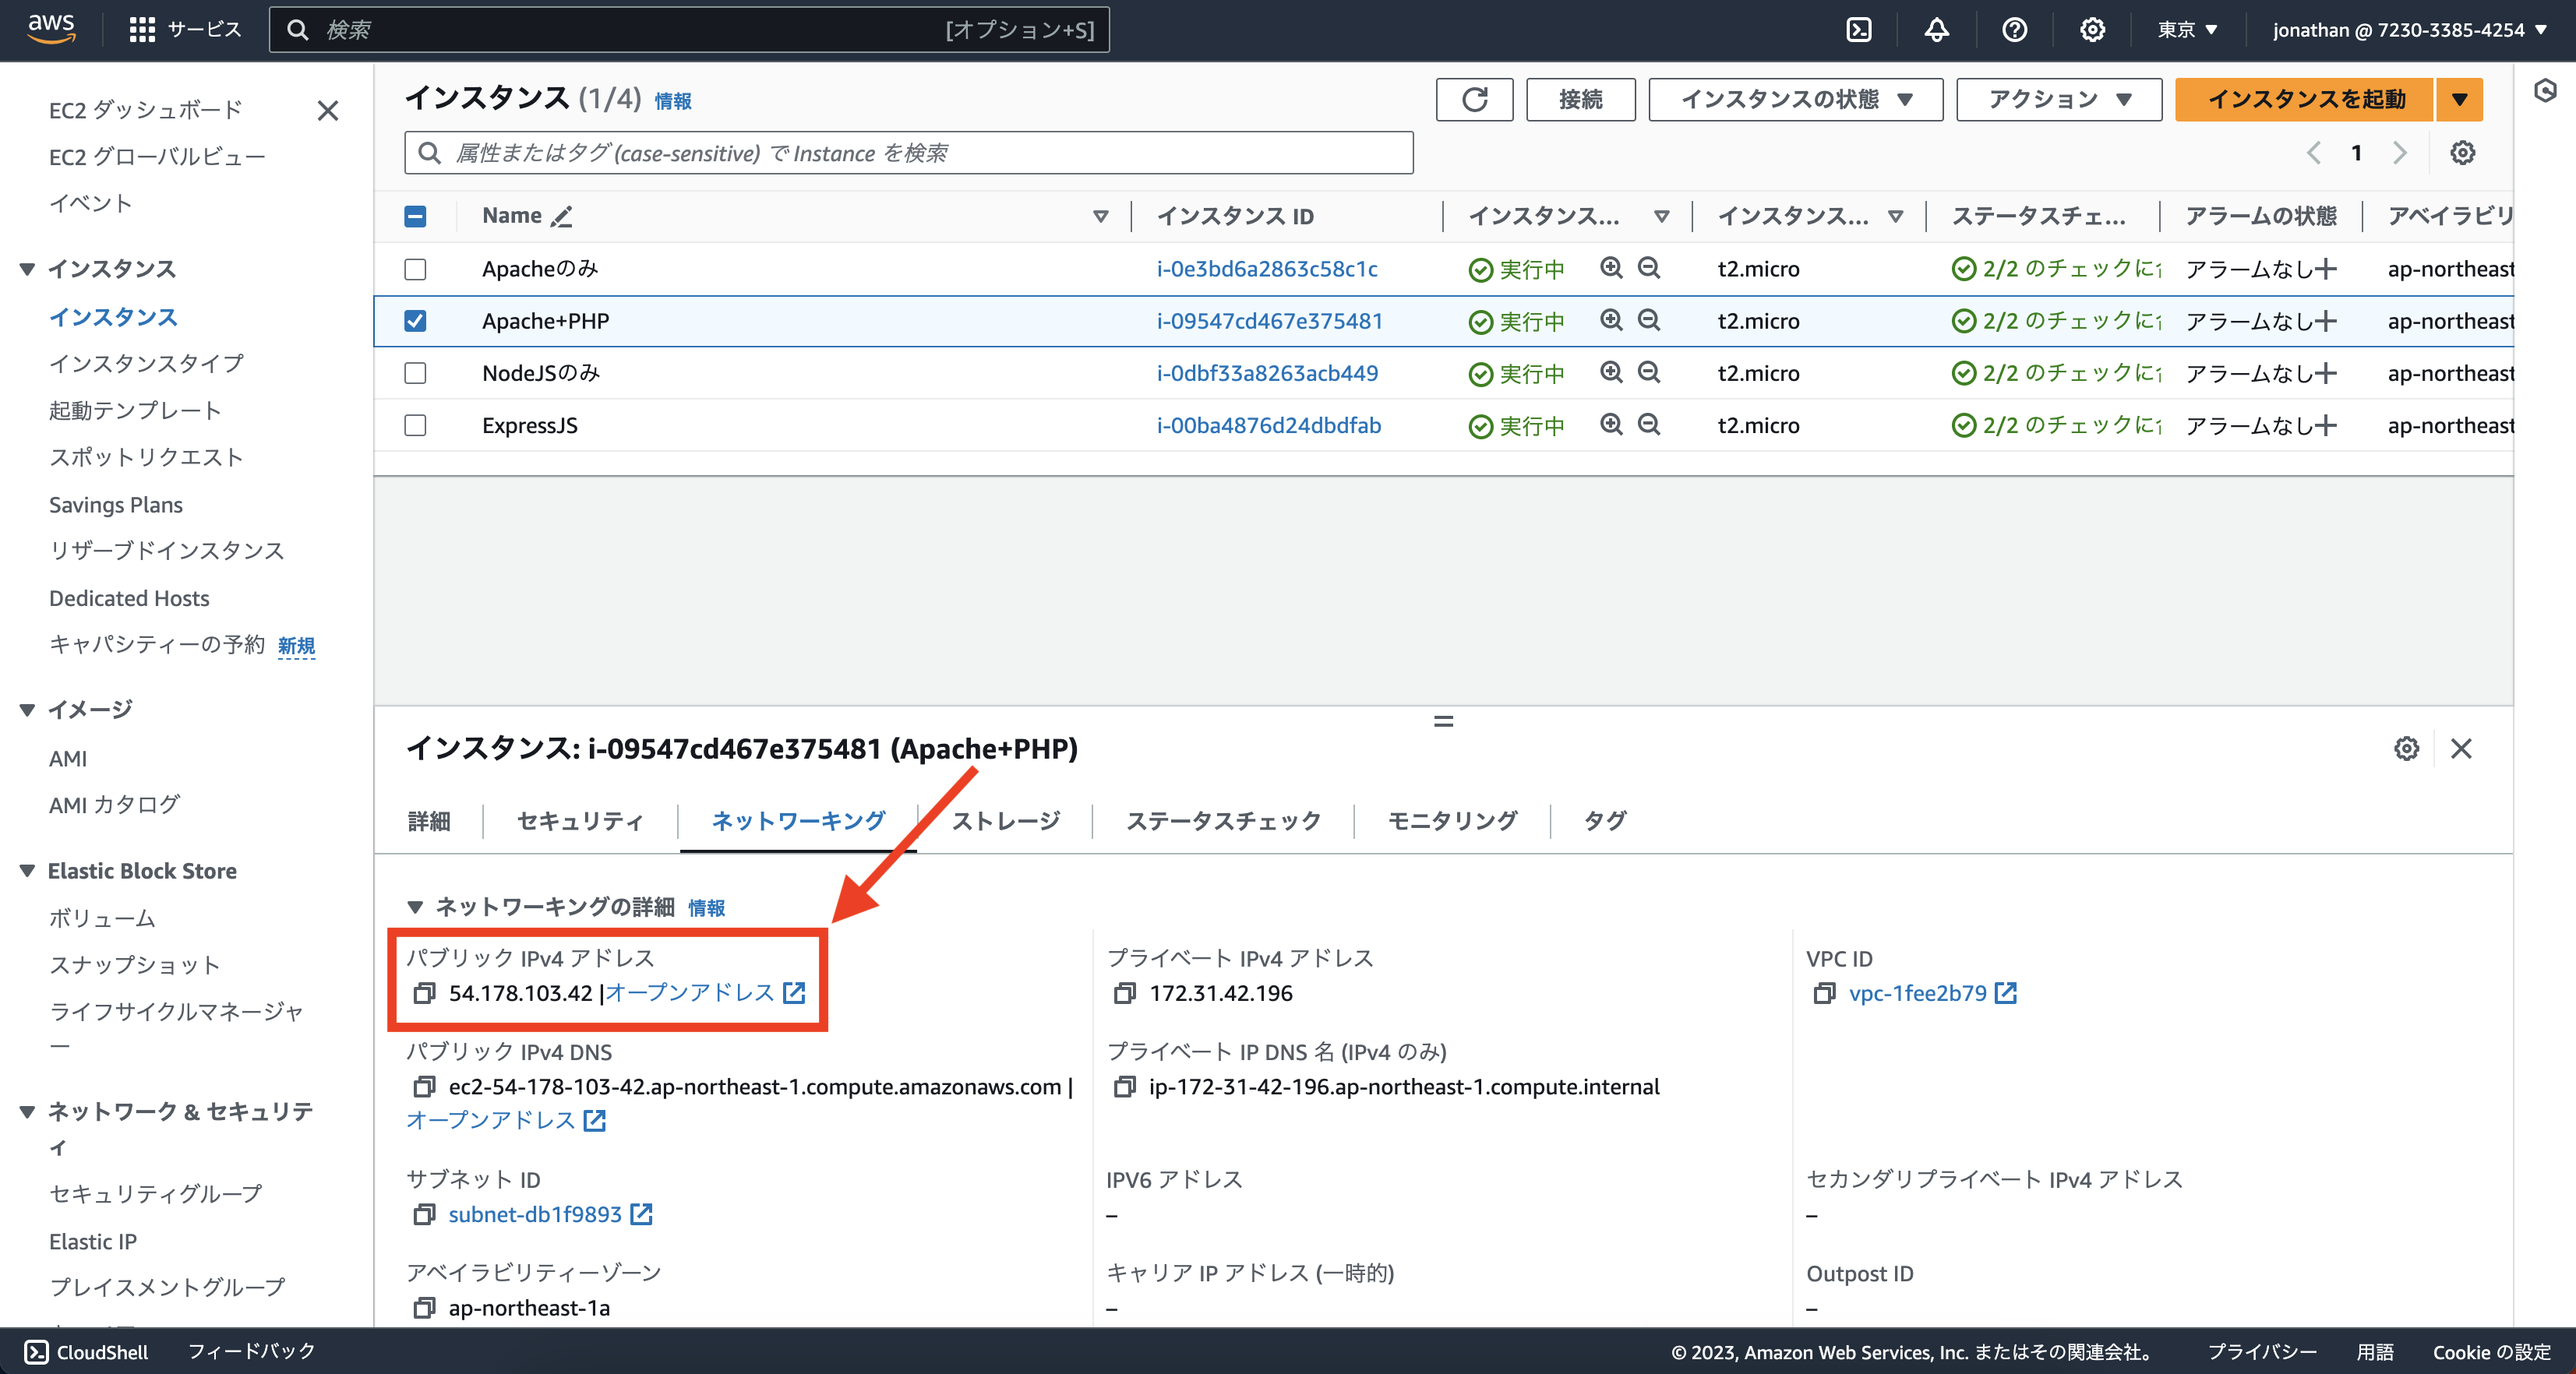Screen dimensions: 2576x1374
Task: Click the refresh icon above the instance list
Action: pos(1474,99)
